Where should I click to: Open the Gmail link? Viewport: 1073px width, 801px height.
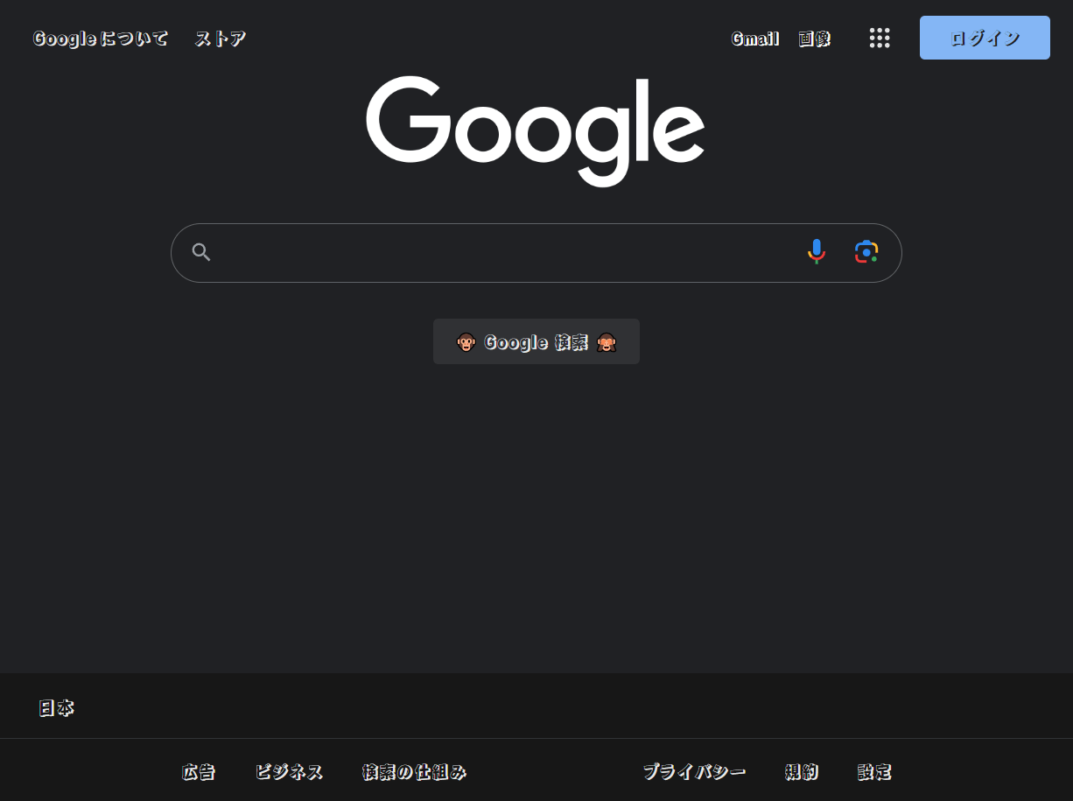click(x=755, y=39)
